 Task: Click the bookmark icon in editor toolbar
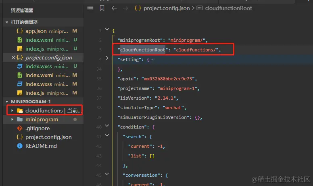point(102,8)
